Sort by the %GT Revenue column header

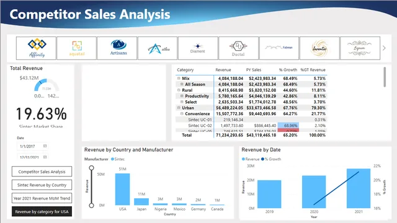[x=313, y=70]
